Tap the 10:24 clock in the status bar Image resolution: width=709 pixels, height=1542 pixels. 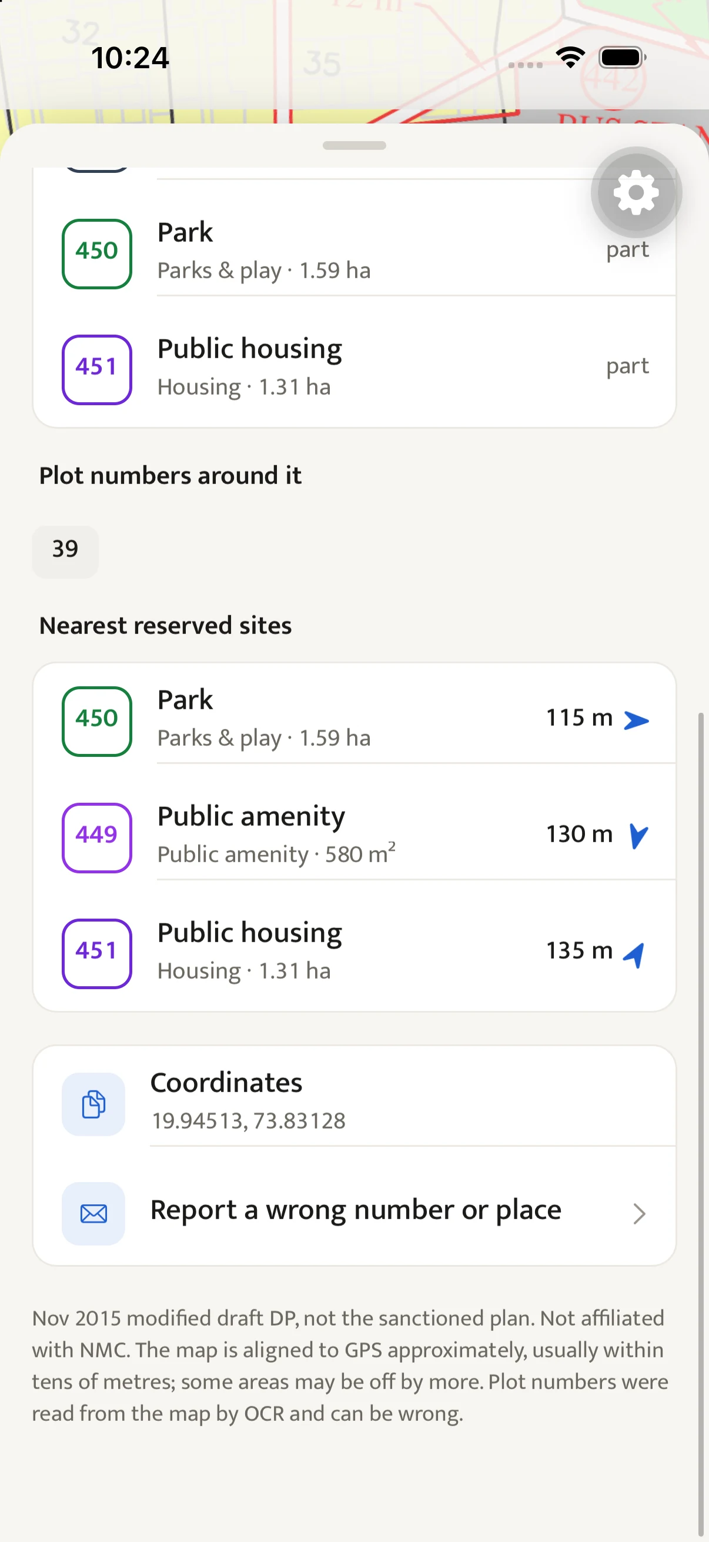130,58
